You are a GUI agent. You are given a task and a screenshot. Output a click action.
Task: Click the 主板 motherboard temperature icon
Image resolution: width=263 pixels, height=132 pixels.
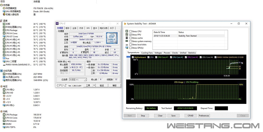click(4, 24)
